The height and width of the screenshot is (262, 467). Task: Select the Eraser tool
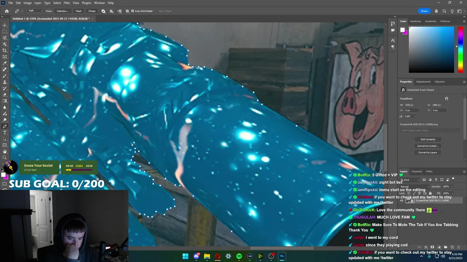coord(5,95)
